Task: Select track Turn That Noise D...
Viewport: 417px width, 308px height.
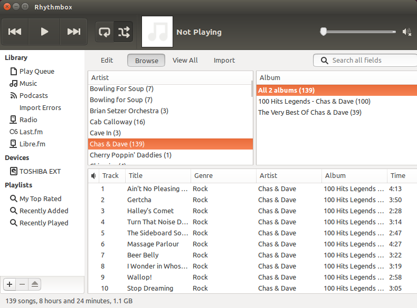Action: point(252,222)
